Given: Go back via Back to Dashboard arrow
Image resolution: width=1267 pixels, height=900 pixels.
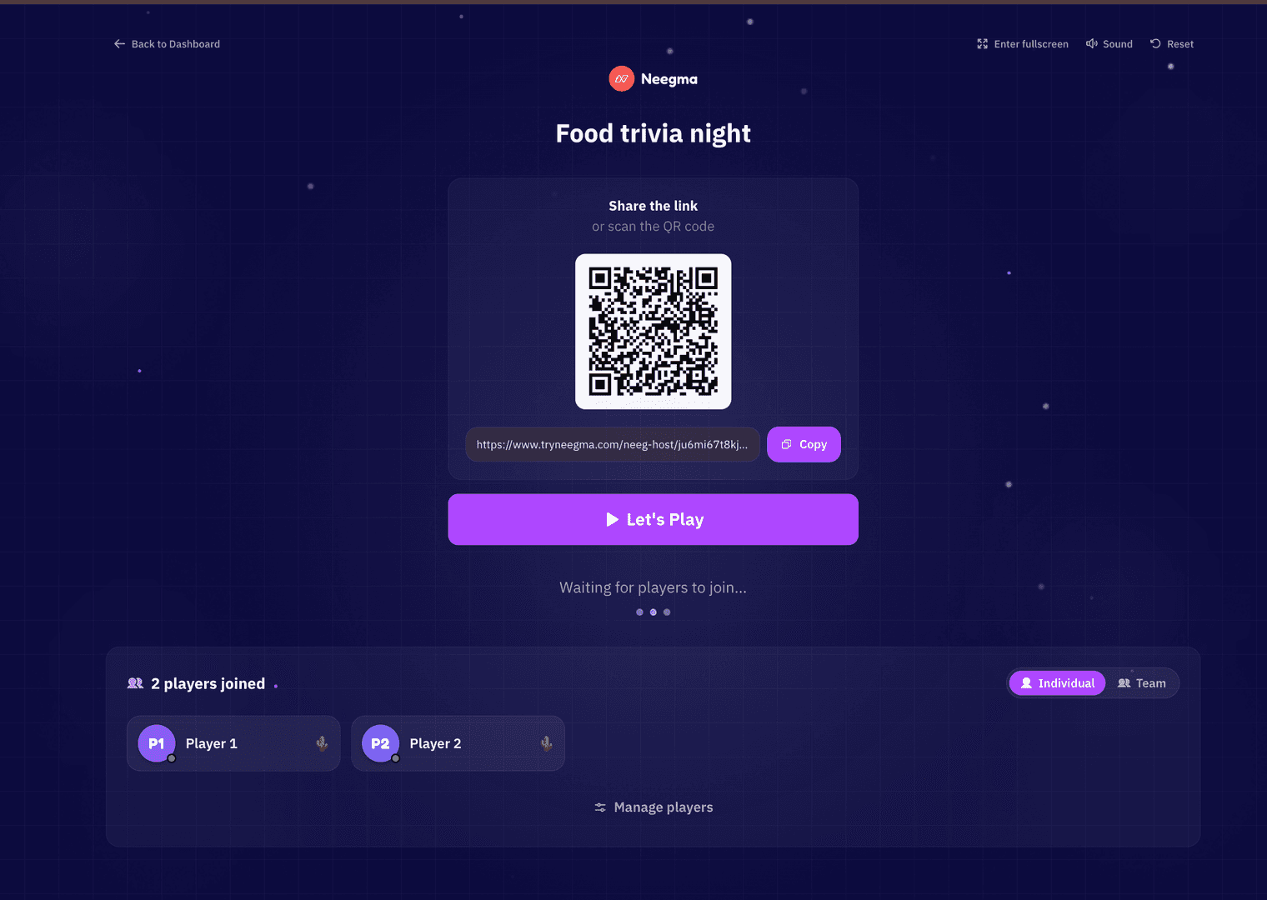Looking at the screenshot, I should point(120,43).
